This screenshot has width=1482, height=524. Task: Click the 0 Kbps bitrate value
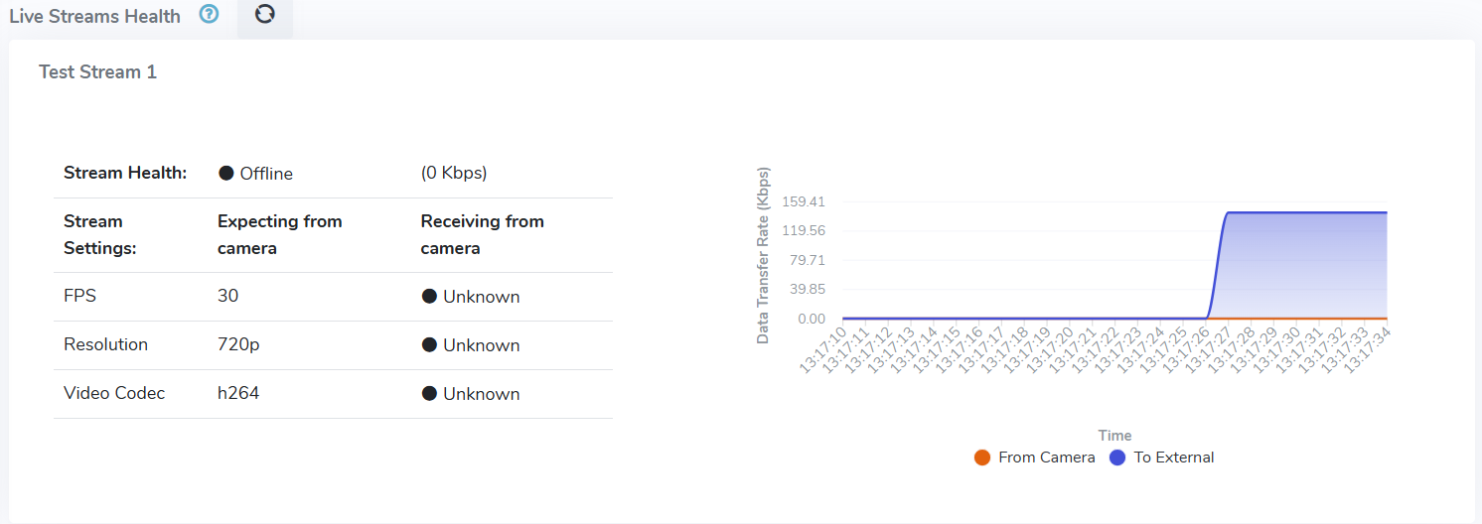(454, 174)
